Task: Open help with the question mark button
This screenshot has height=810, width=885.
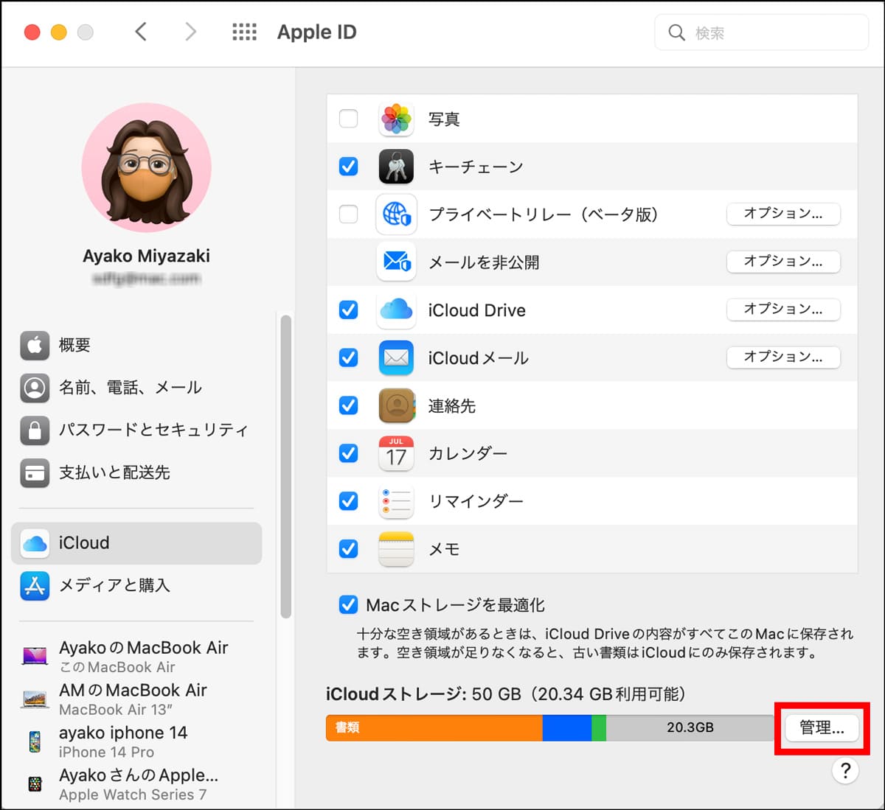Action: [845, 771]
